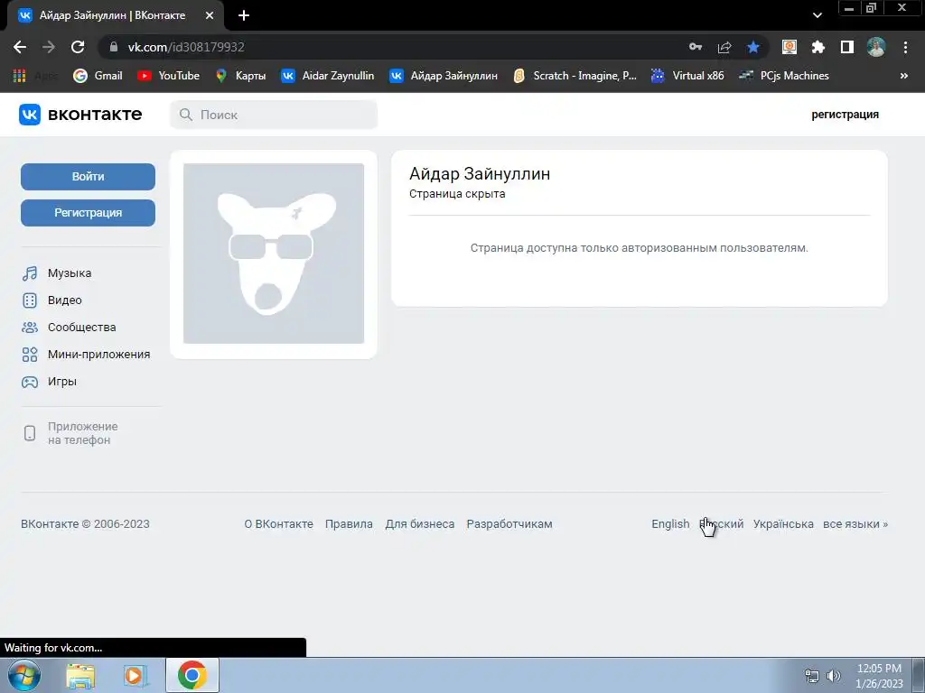Focus the Поиск search field
This screenshot has width=925, height=693.
coord(274,115)
